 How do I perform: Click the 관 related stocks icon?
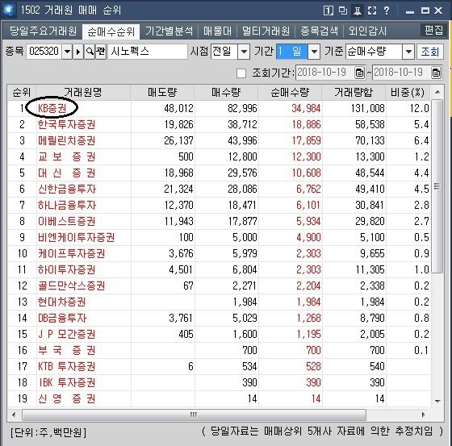[101, 52]
